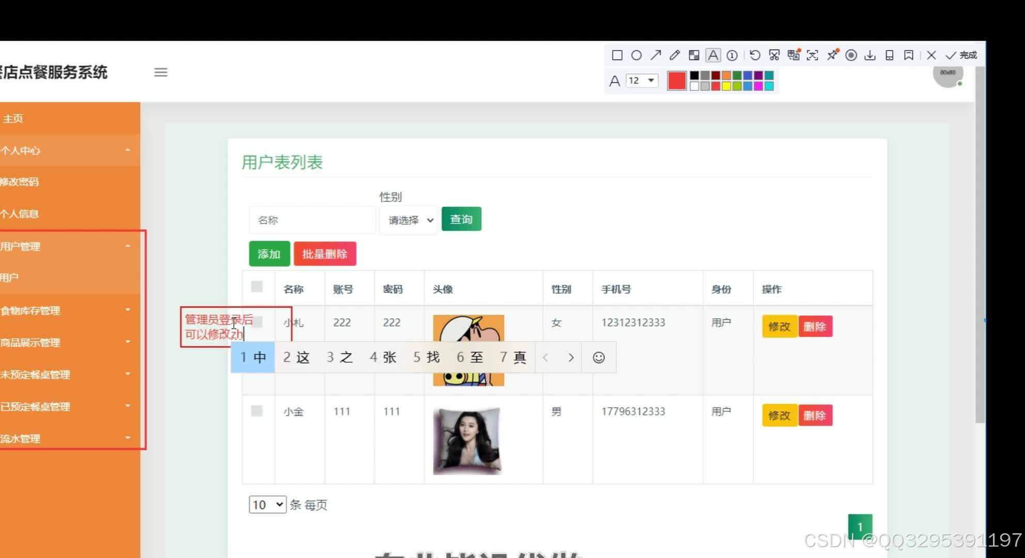This screenshot has width=1025, height=558.
Task: Click the avatar thumbnail for 小金
Action: point(468,441)
